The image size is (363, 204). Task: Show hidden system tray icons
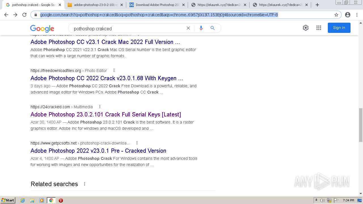316,200
